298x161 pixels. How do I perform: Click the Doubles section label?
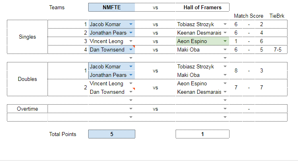27,79
